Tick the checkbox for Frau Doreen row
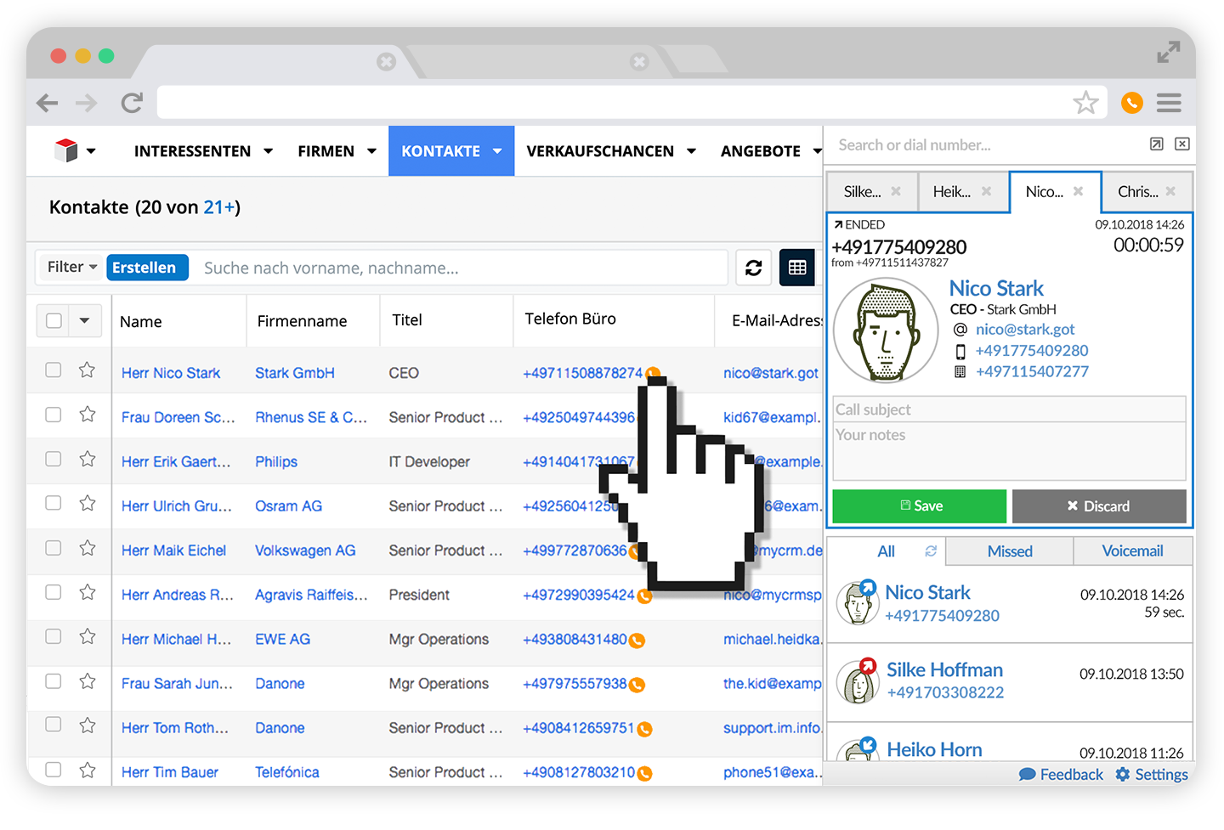The image size is (1224, 830). click(x=54, y=415)
